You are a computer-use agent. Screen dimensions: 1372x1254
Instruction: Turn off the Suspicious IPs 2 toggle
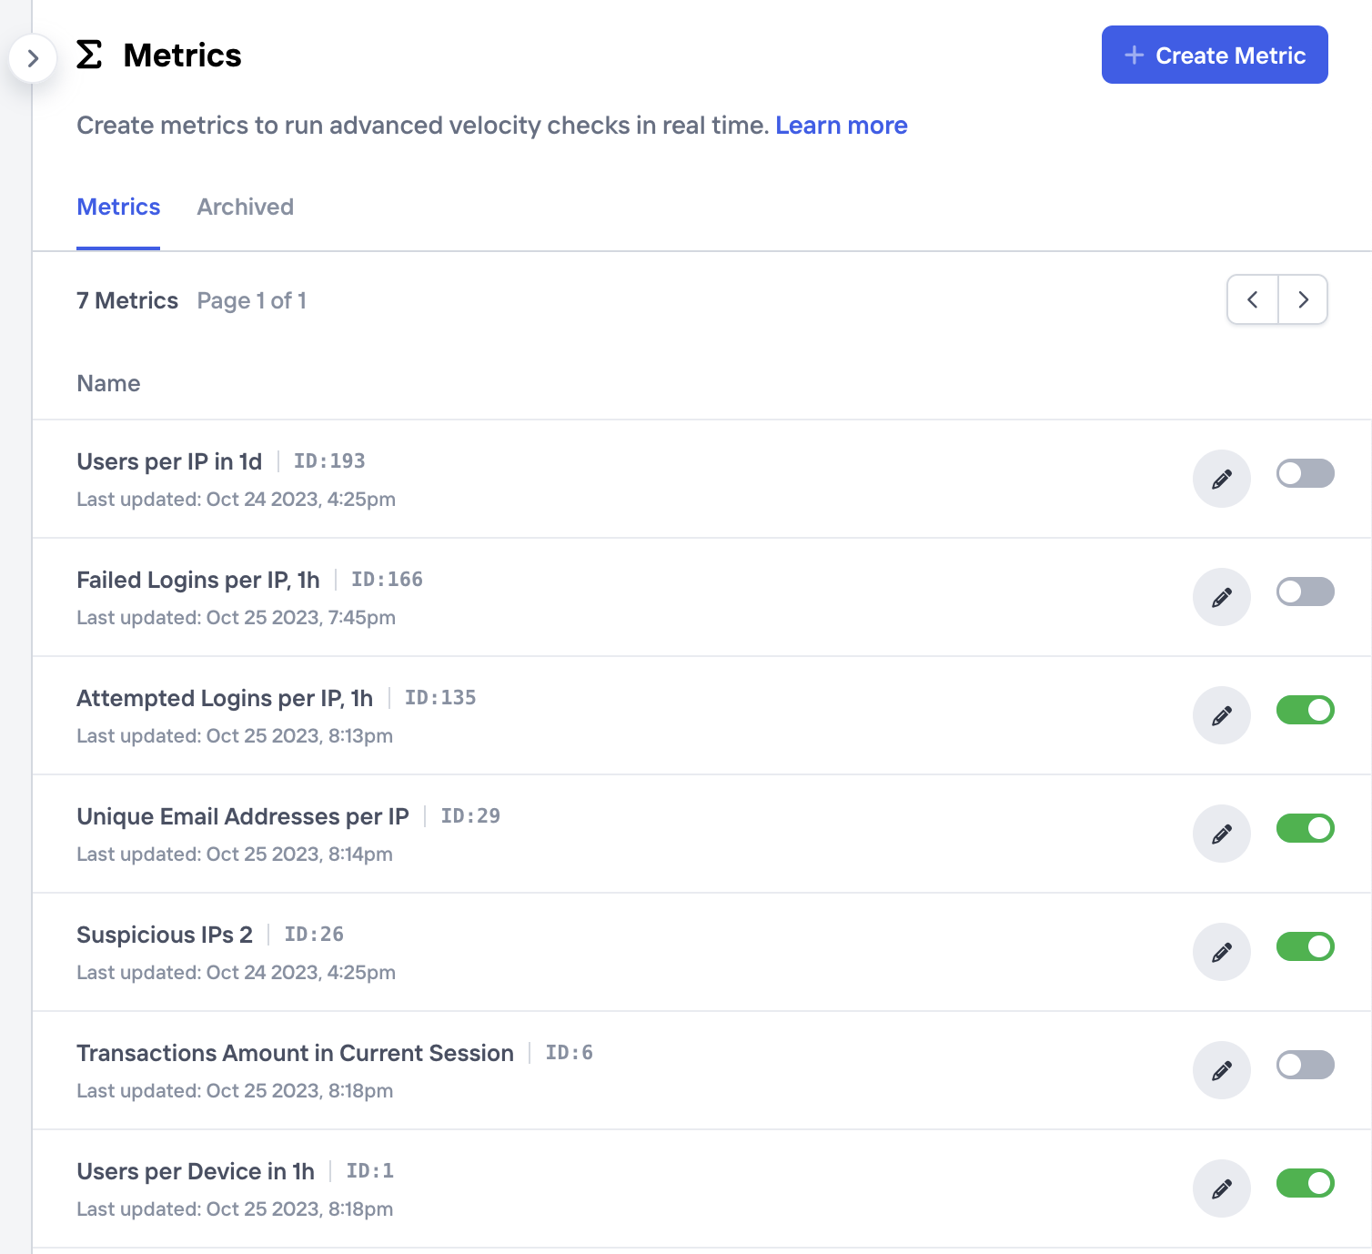coord(1306,946)
